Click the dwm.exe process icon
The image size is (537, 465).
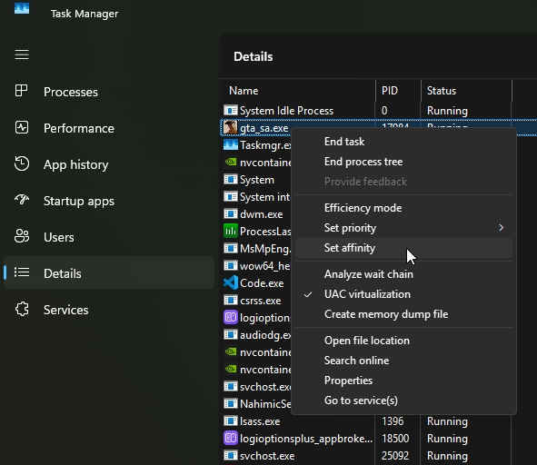tap(231, 214)
